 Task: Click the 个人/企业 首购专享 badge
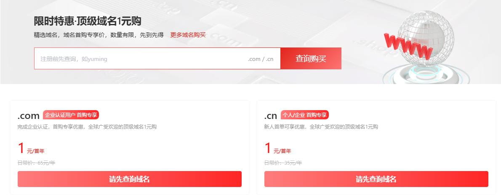click(x=305, y=115)
